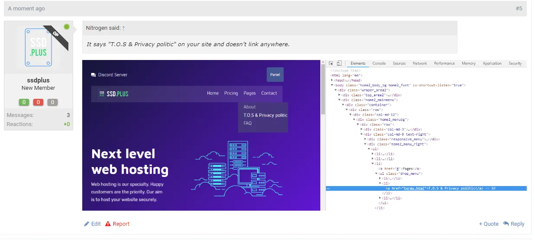Switch to the Performance tab
The height and width of the screenshot is (240, 535).
[445, 63]
